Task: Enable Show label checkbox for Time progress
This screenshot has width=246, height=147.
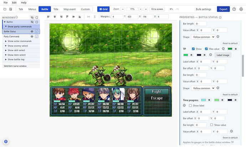Action: pyautogui.click(x=190, y=105)
